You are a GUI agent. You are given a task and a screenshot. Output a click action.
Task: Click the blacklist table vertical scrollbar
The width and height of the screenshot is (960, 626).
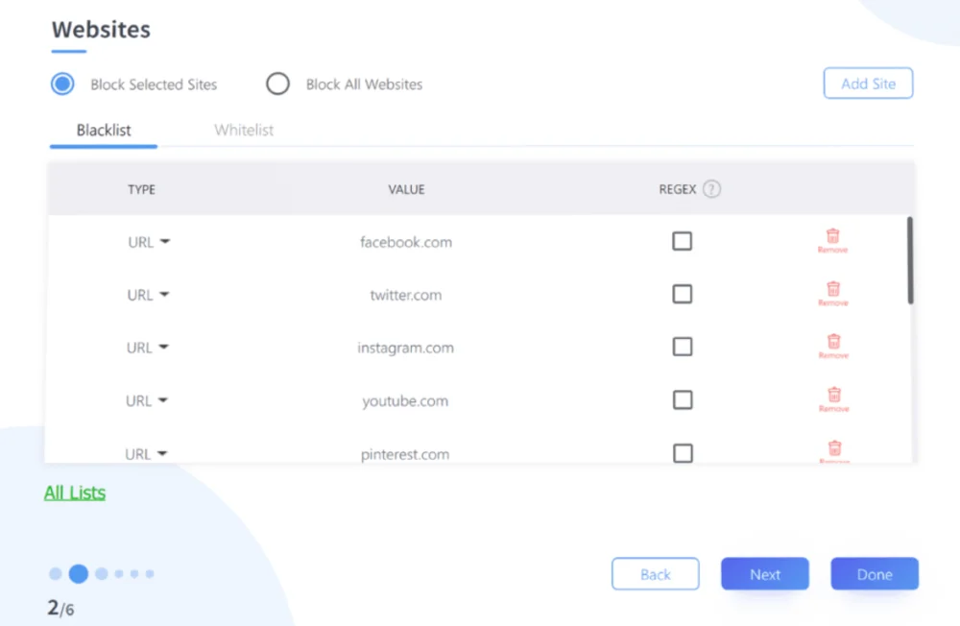click(910, 260)
